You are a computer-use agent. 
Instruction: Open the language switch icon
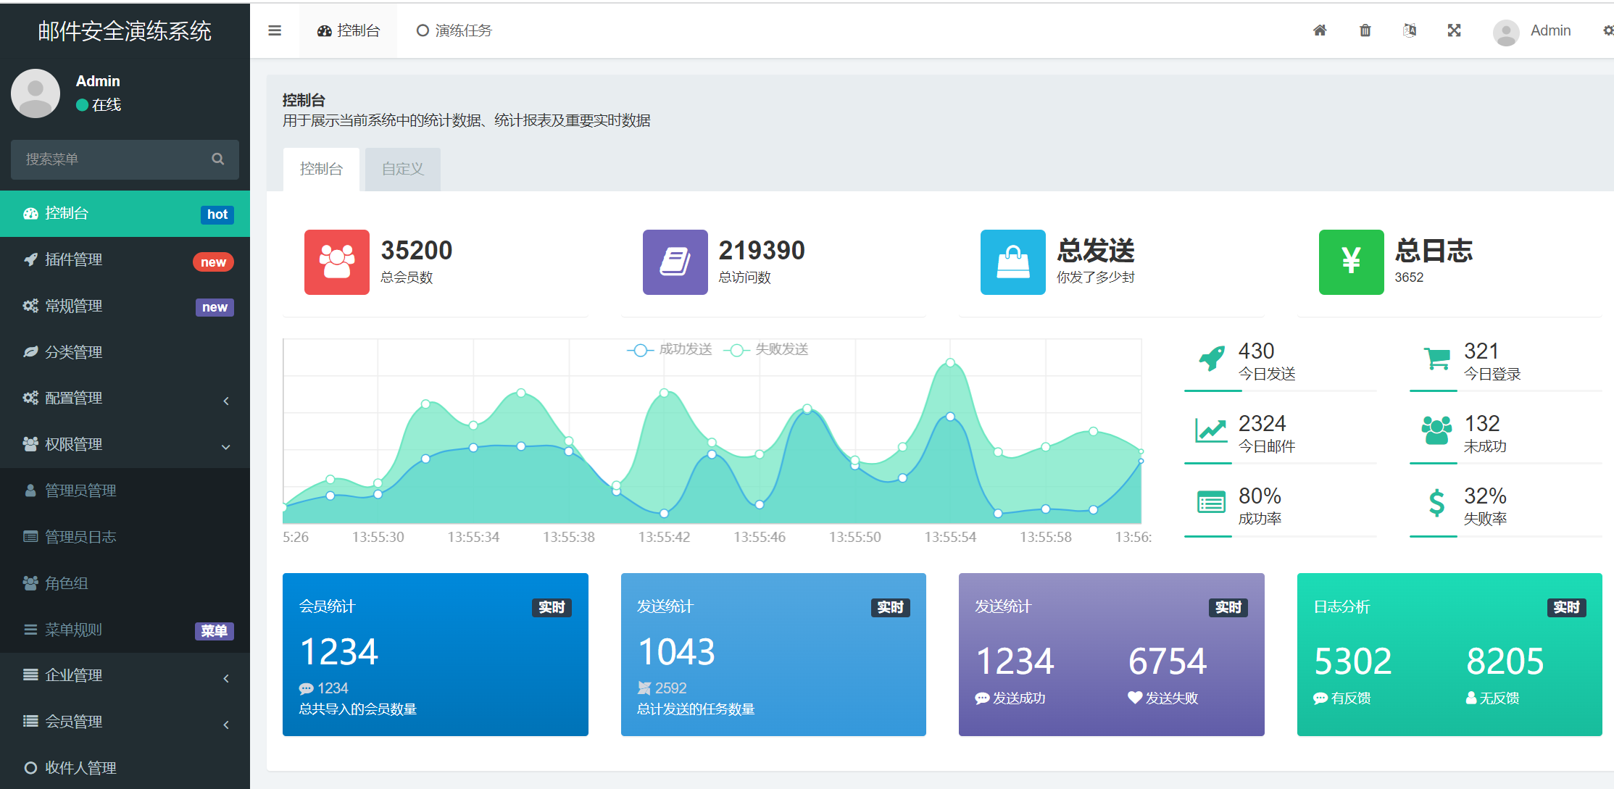1410,30
